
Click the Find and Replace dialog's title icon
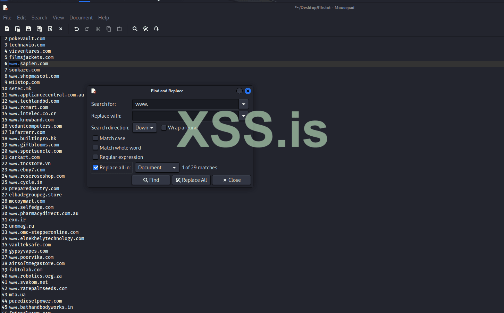click(94, 91)
